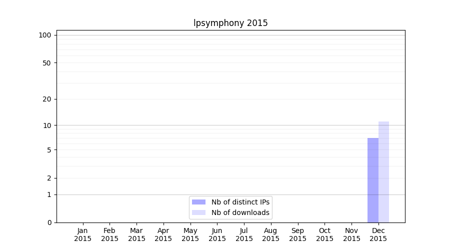Click the light blue downloads bar
This screenshot has height=250, width=450.
tap(383, 171)
